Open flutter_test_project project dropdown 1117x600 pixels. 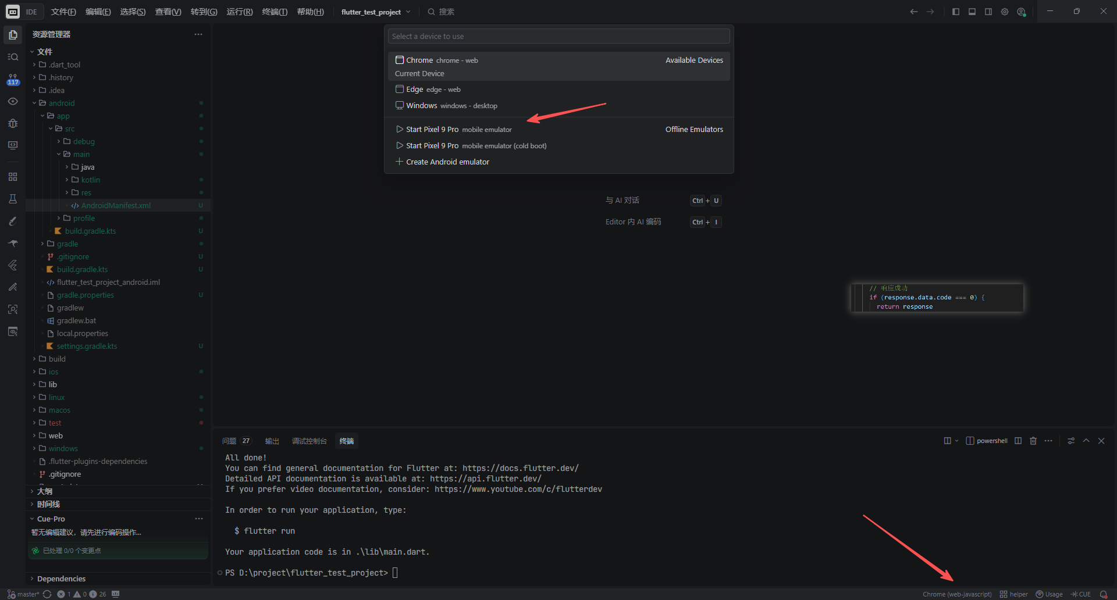pyautogui.click(x=376, y=12)
